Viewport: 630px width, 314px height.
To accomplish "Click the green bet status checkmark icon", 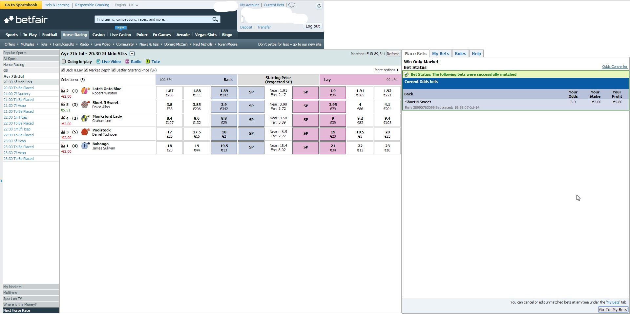I will click(406, 74).
